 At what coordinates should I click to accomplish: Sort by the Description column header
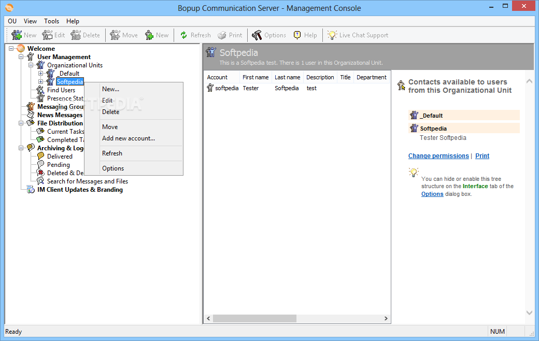320,77
